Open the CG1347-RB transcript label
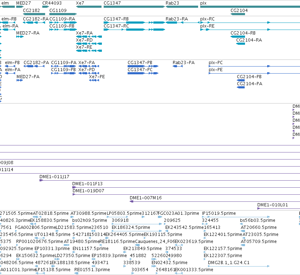Image resolution: width=300 pixels, height=275 pixels. (x=116, y=19)
